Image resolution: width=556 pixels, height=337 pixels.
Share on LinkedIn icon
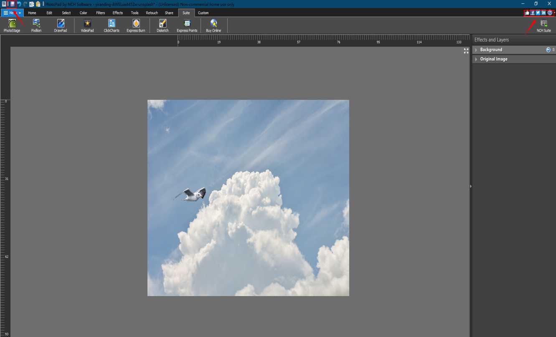point(543,13)
